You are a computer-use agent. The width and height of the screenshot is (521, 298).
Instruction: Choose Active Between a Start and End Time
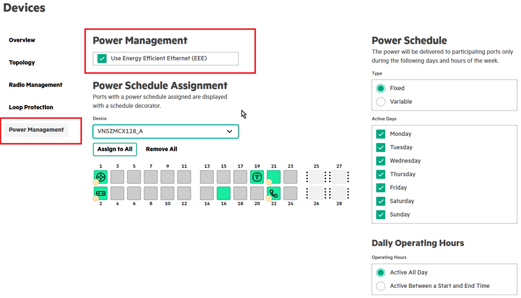(x=381, y=286)
